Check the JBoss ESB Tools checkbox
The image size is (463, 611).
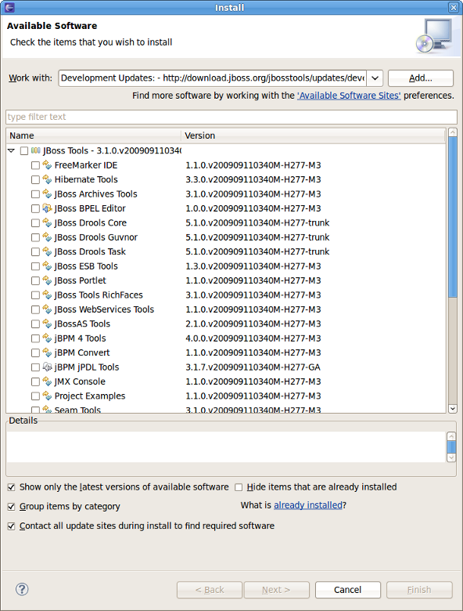point(35,266)
